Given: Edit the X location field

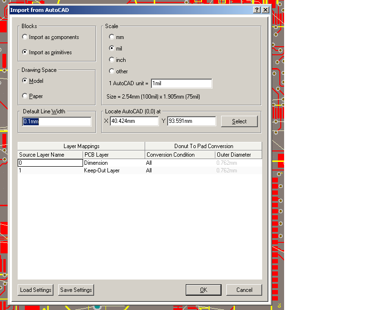Looking at the screenshot, I should pyautogui.click(x=134, y=121).
